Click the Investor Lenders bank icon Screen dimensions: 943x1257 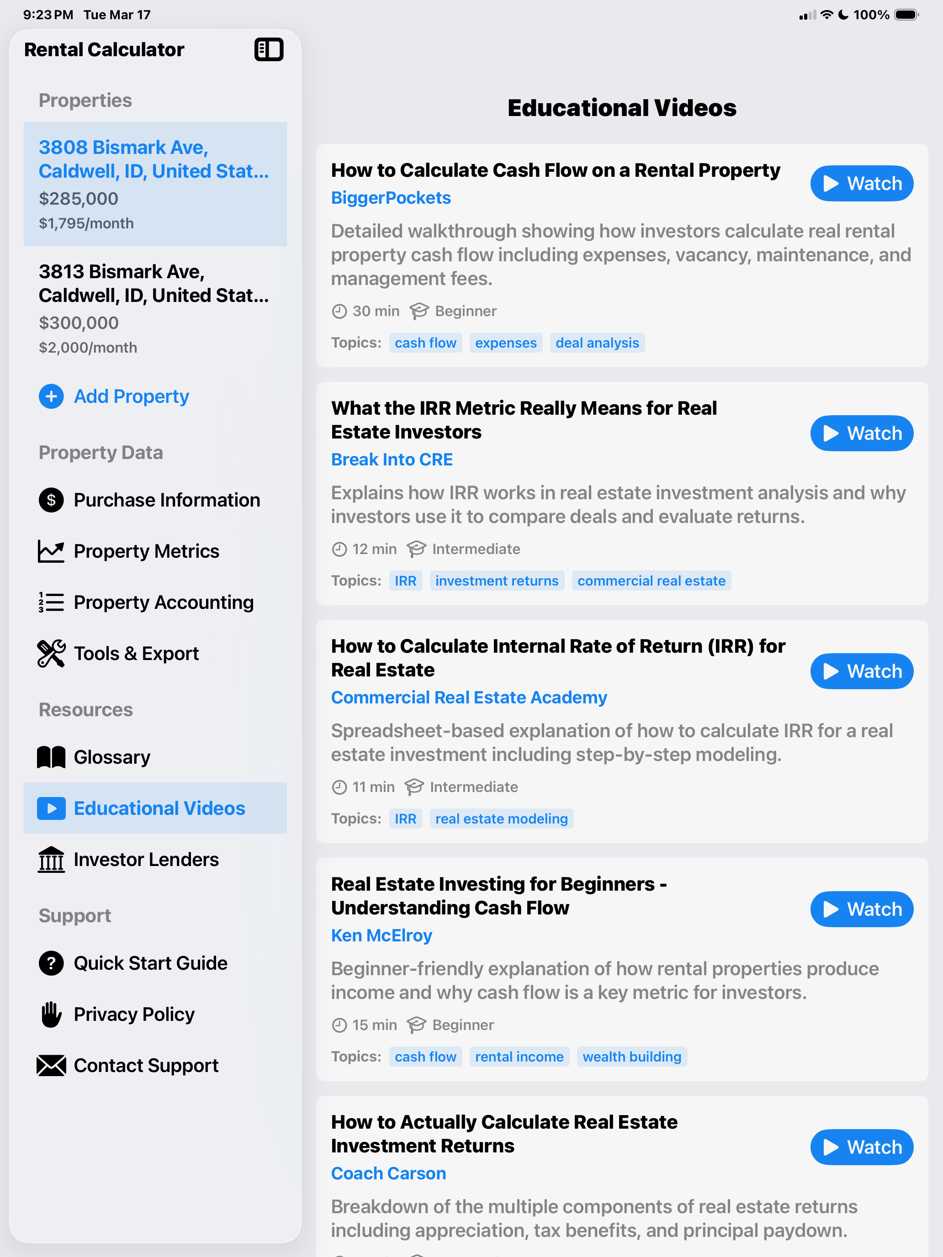(51, 859)
